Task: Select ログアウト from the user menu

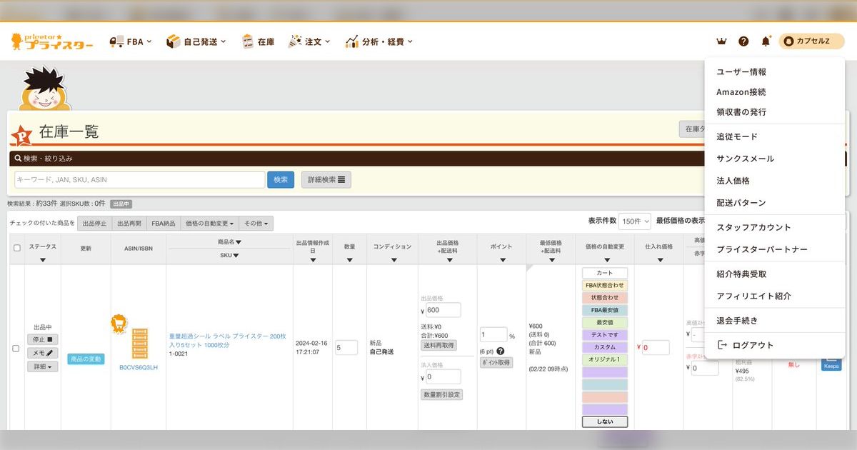Action: click(754, 345)
